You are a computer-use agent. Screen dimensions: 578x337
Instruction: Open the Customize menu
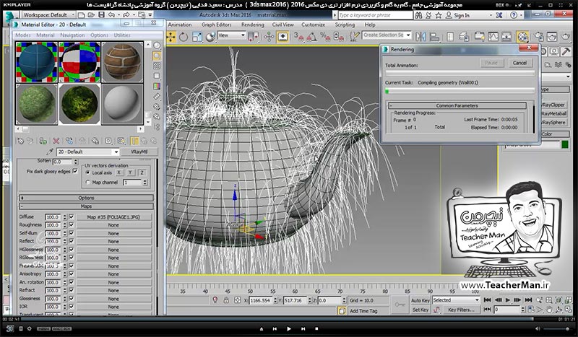click(313, 25)
